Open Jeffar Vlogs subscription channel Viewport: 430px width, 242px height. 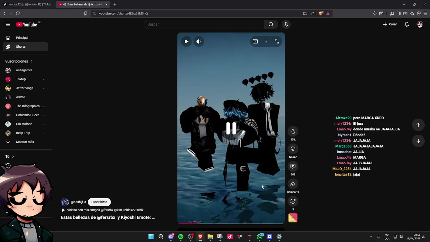[26, 88]
